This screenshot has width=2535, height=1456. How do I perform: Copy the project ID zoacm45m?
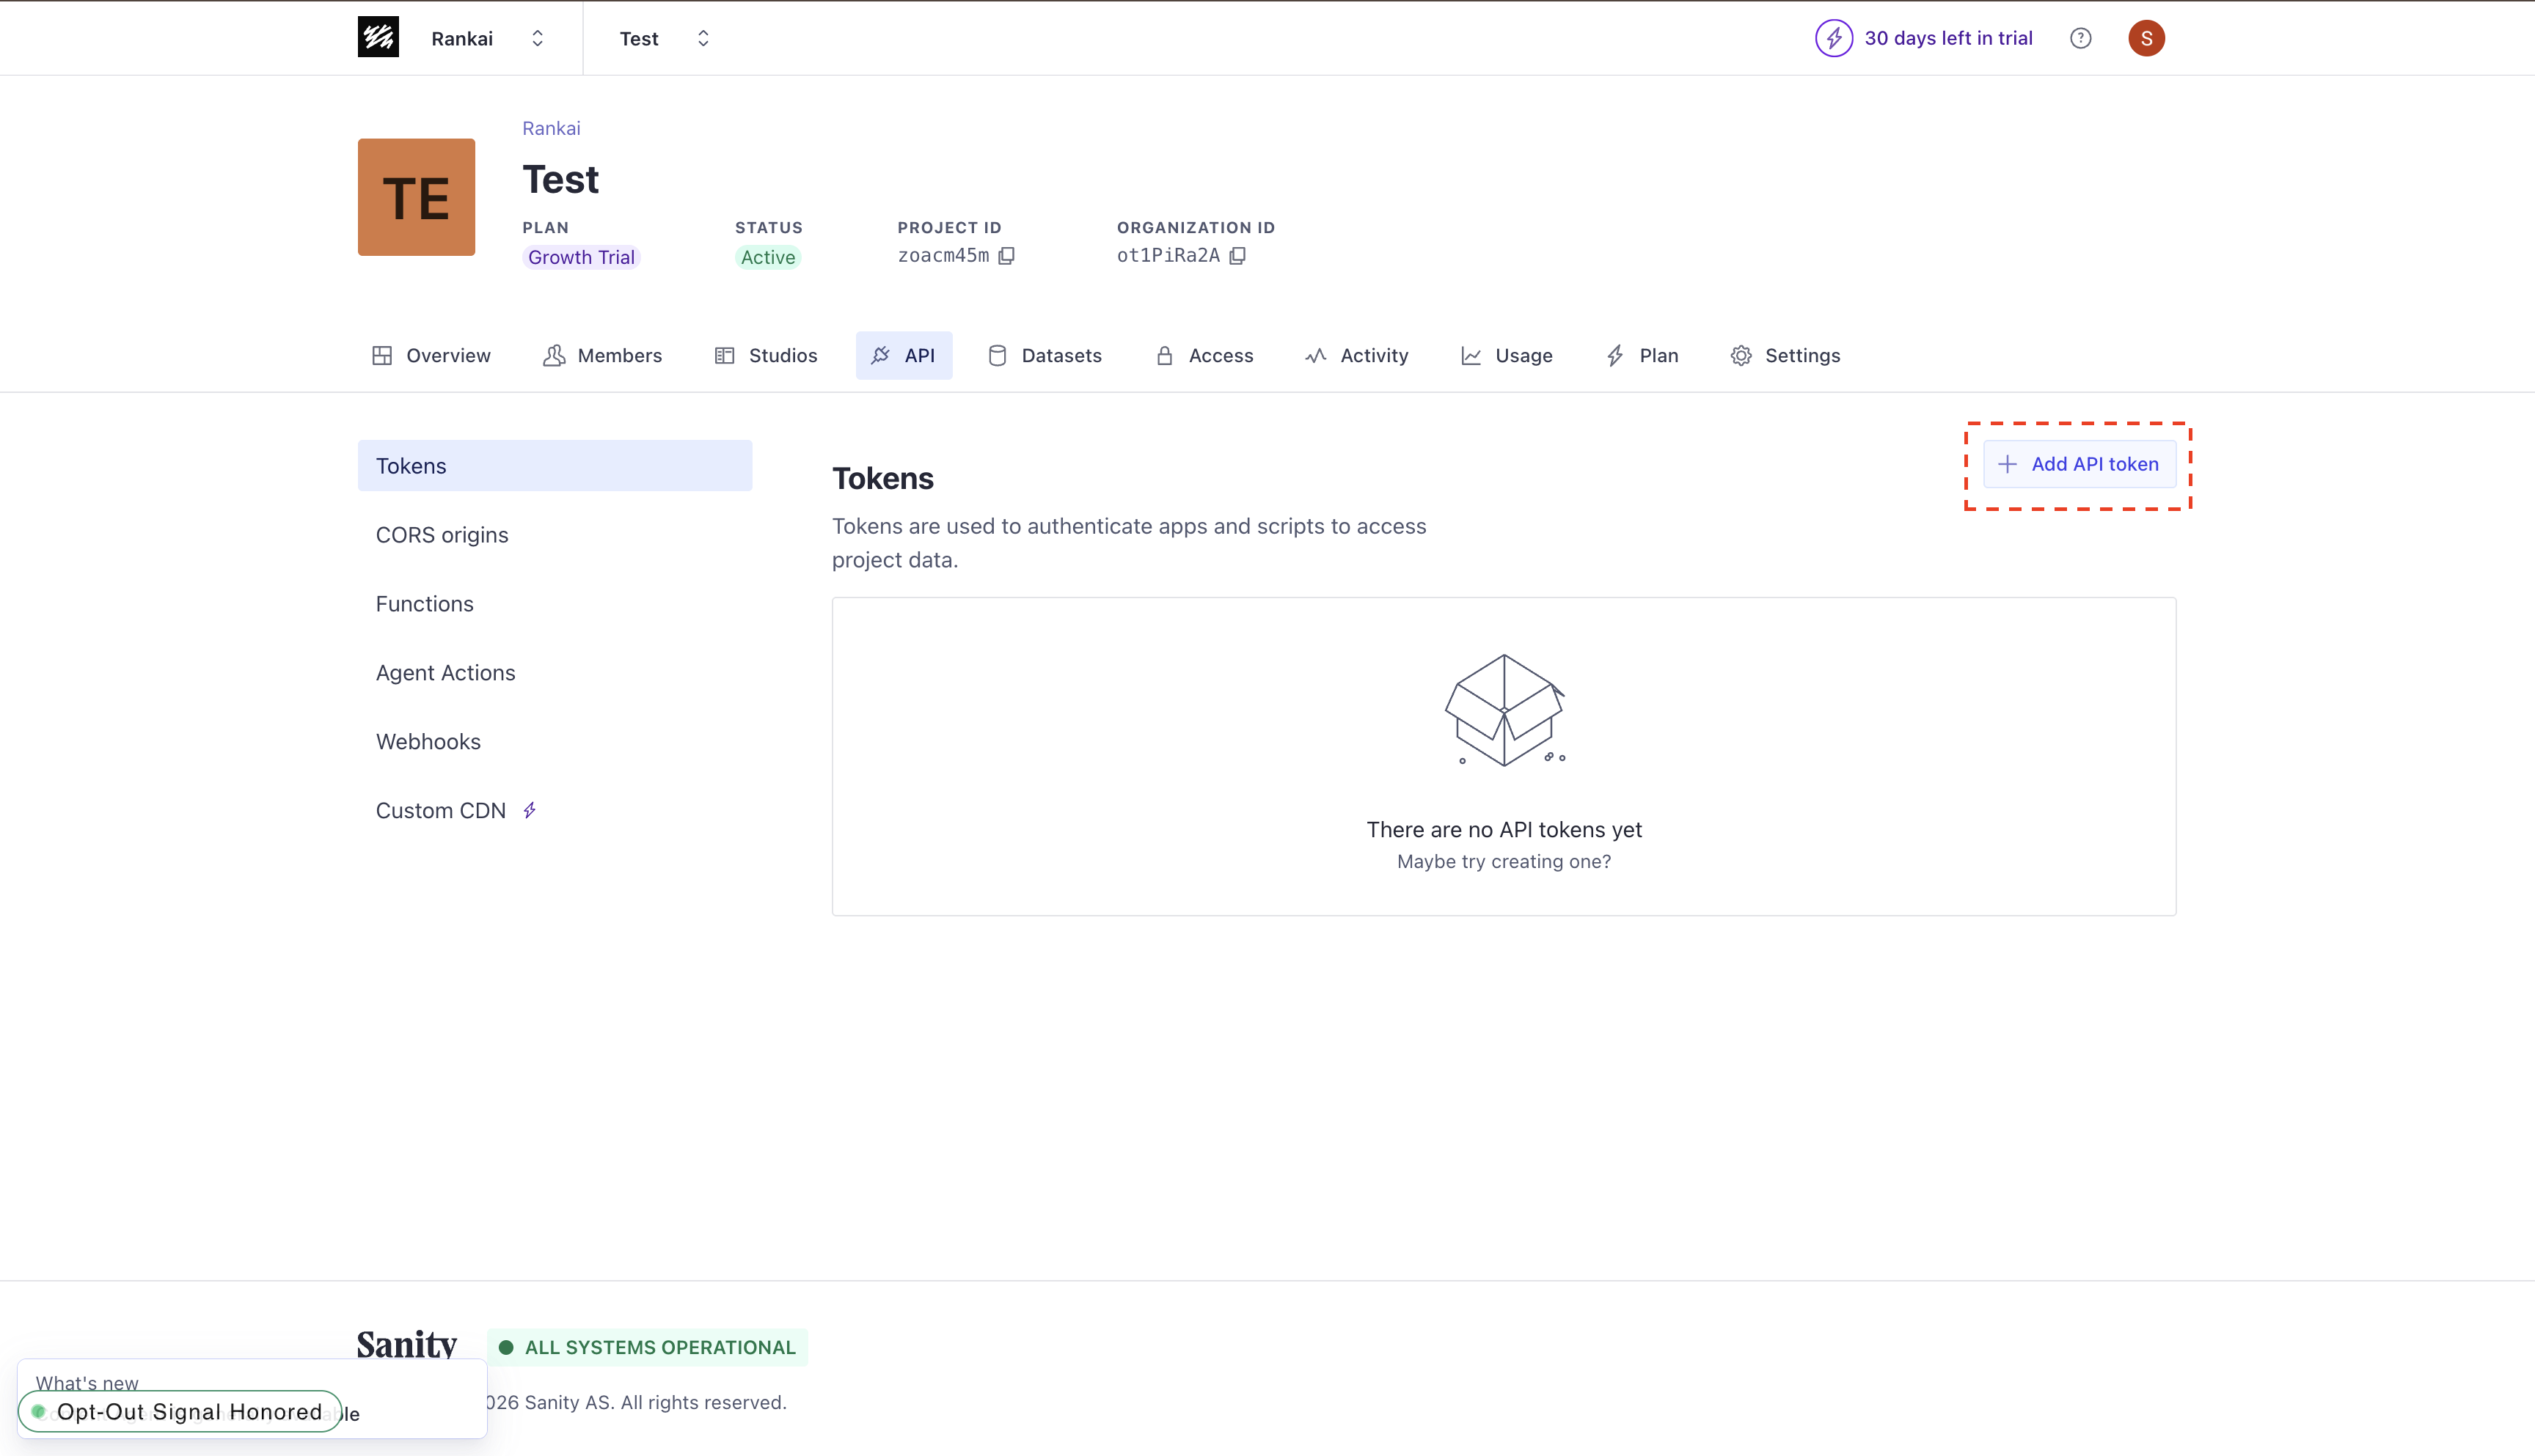click(1007, 256)
